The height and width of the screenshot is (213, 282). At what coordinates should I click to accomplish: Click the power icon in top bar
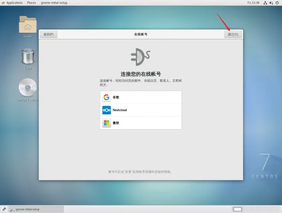coord(277,3)
